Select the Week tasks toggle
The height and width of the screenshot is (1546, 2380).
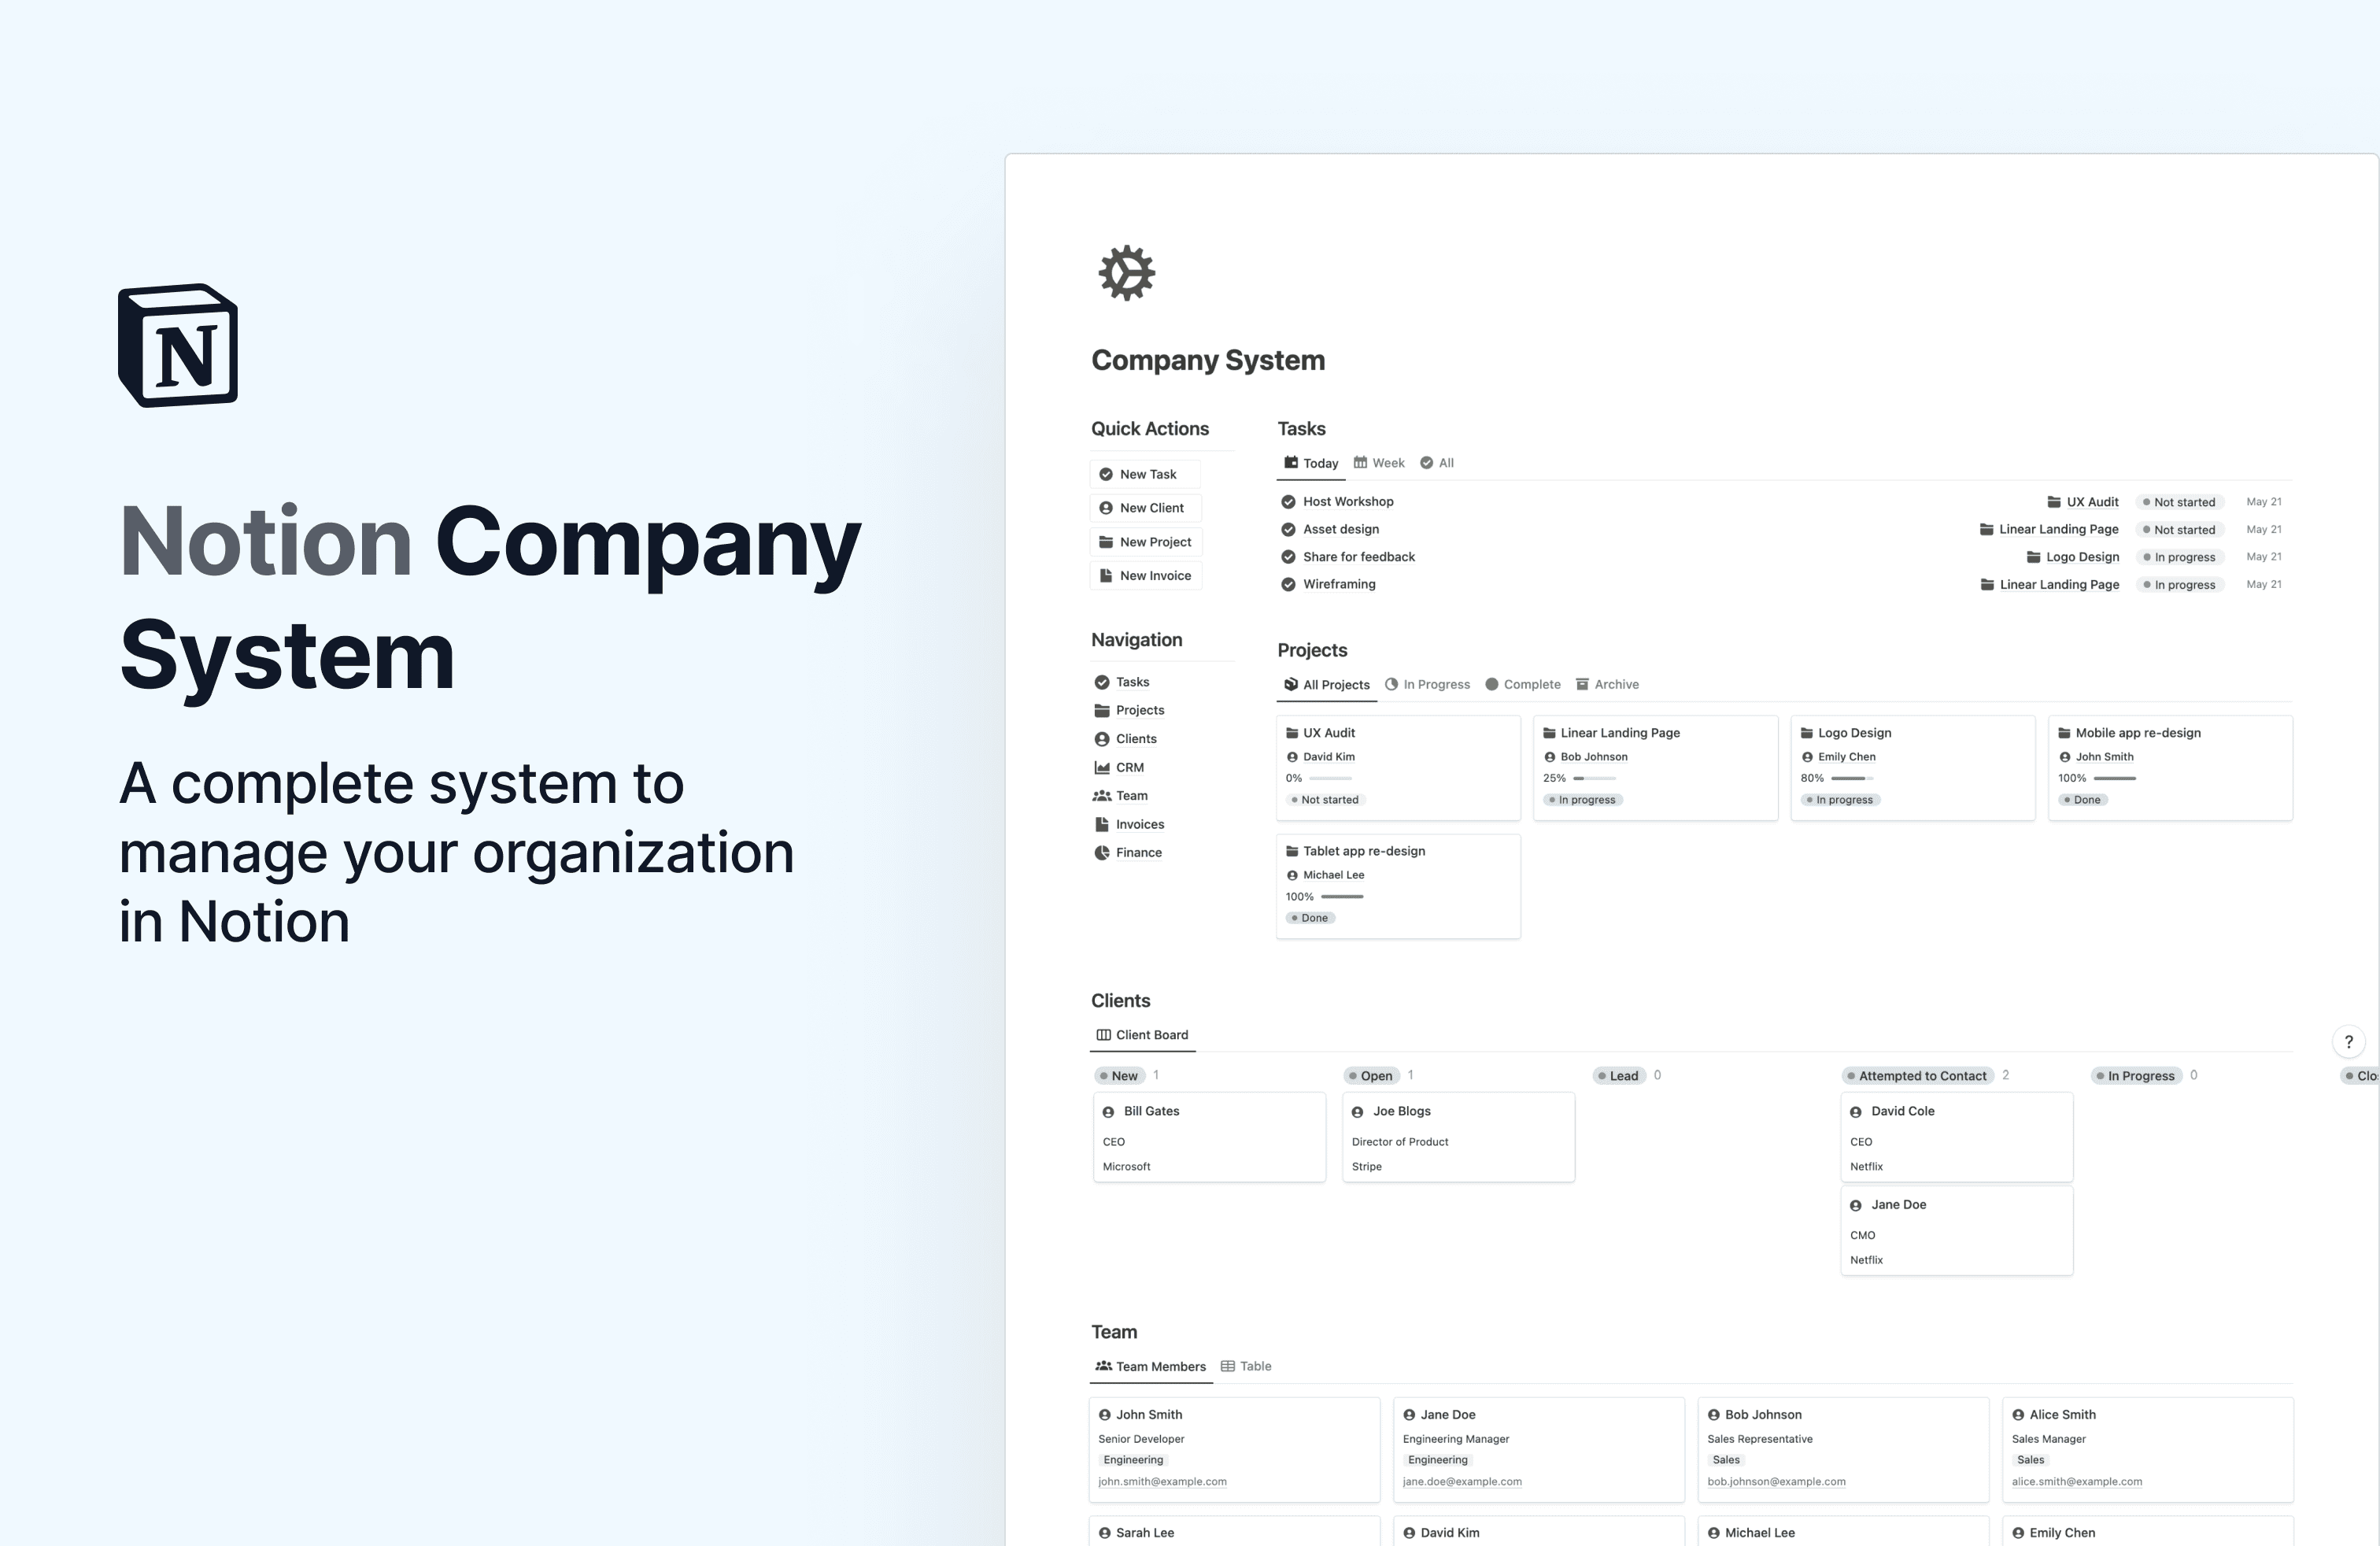tap(1379, 464)
